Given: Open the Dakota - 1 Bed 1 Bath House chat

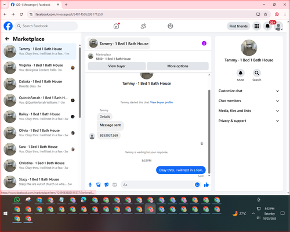Looking at the screenshot, I should [39, 84].
